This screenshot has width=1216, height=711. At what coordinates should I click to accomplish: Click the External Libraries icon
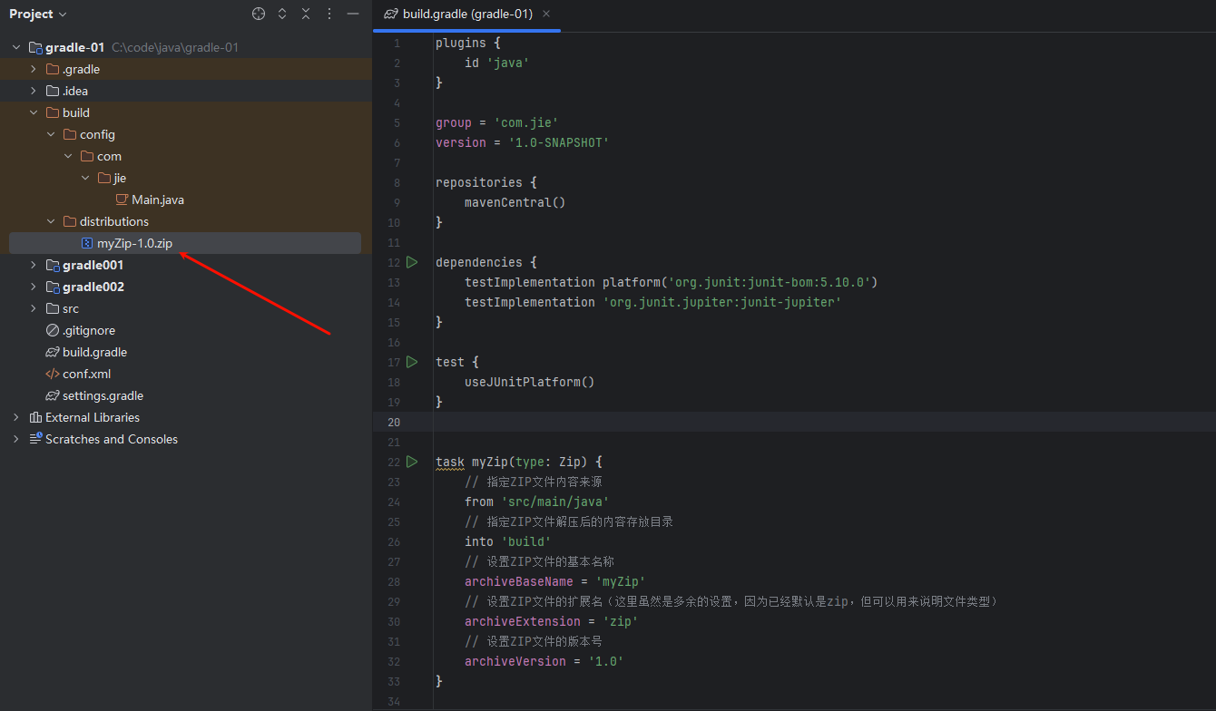pos(35,417)
